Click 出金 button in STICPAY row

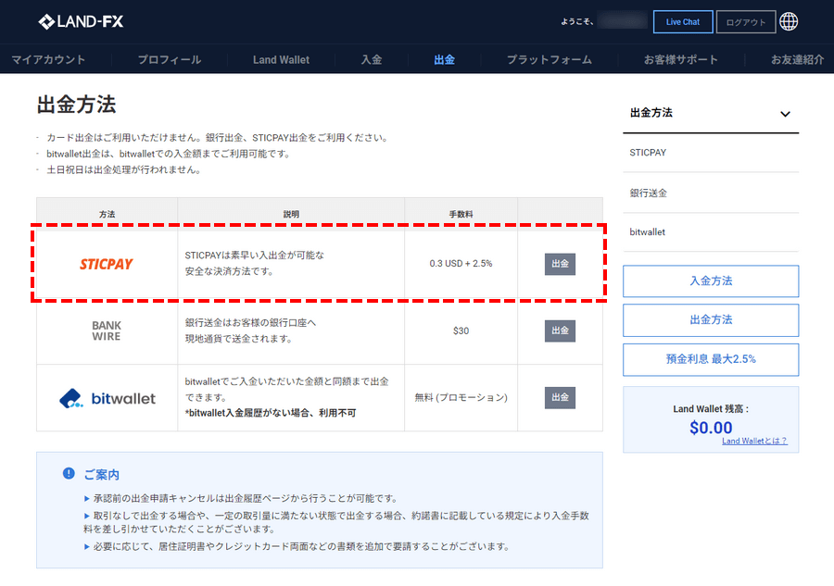click(560, 264)
